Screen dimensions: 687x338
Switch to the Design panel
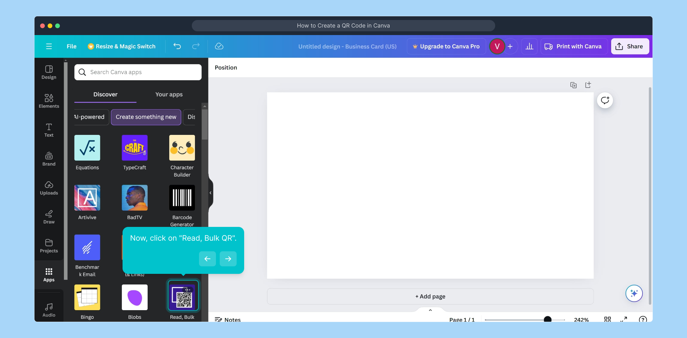[49, 72]
